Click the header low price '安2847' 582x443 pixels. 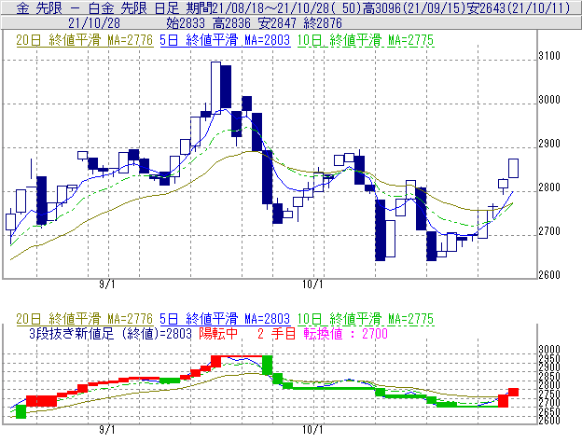point(277,23)
